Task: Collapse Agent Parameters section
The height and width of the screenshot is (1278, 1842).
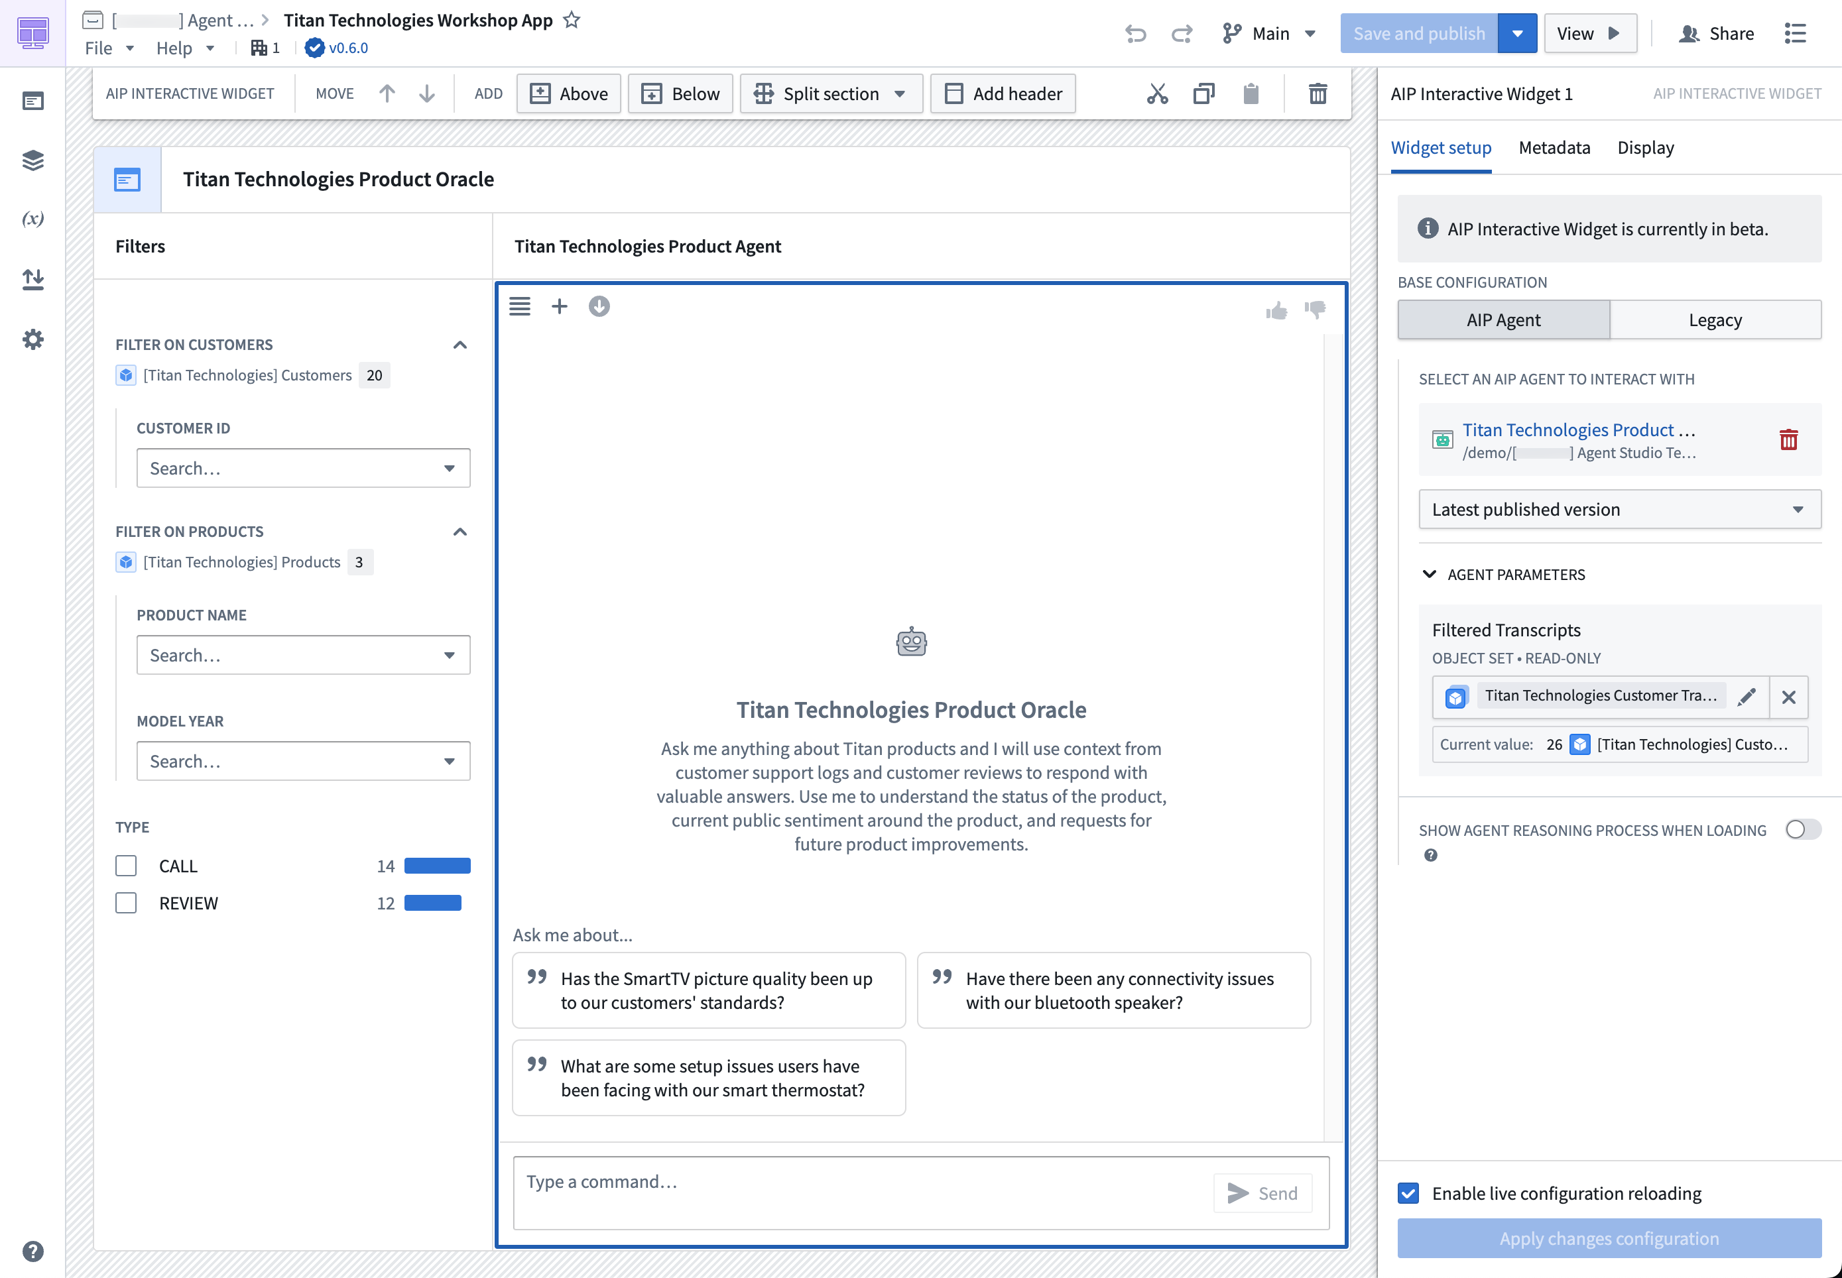Action: [1429, 574]
